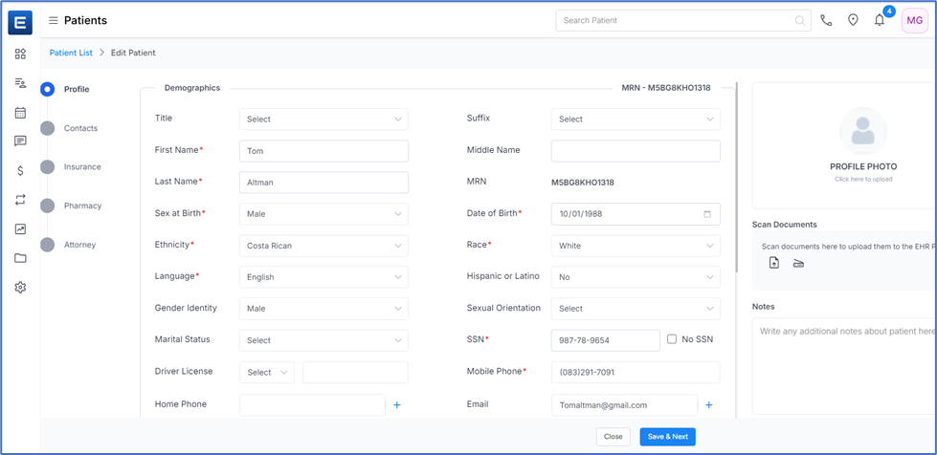Open the reports chart icon in sidebar

click(x=20, y=229)
